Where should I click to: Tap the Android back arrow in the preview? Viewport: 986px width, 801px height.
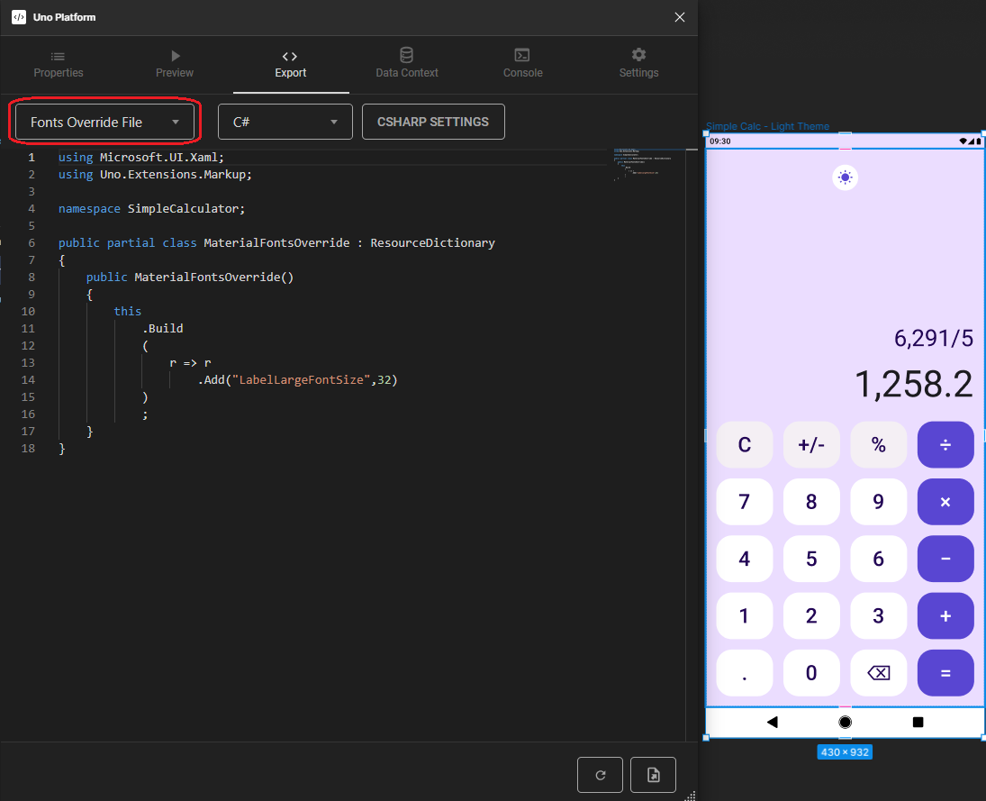[773, 721]
